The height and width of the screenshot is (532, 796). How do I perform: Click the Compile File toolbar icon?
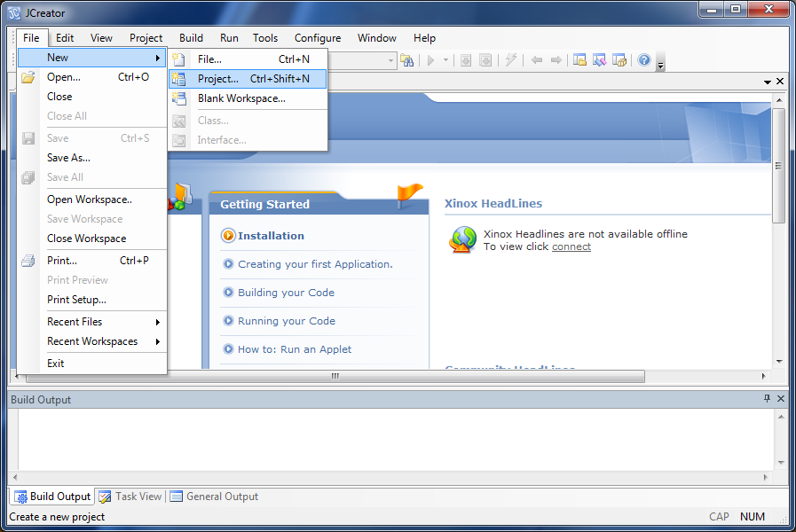point(466,60)
